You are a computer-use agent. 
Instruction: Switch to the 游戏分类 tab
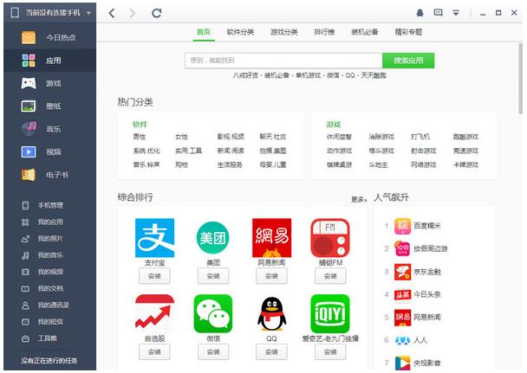284,32
